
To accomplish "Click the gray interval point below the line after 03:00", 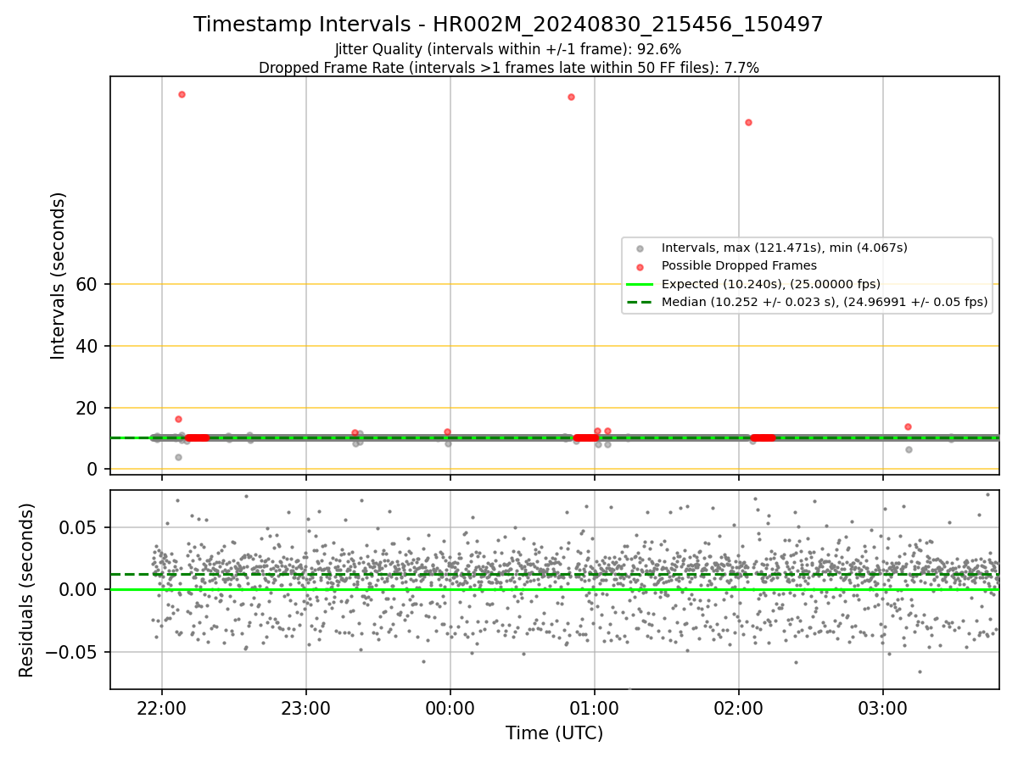I will (x=909, y=449).
